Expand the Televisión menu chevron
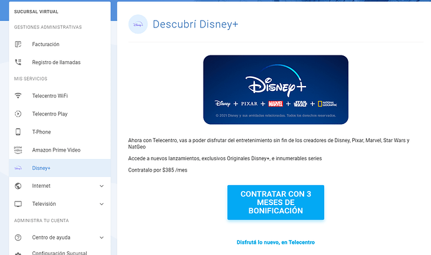The width and height of the screenshot is (431, 255). (x=102, y=204)
